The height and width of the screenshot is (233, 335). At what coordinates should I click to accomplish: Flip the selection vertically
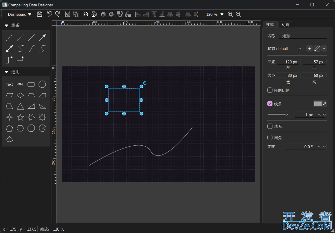(93, 14)
